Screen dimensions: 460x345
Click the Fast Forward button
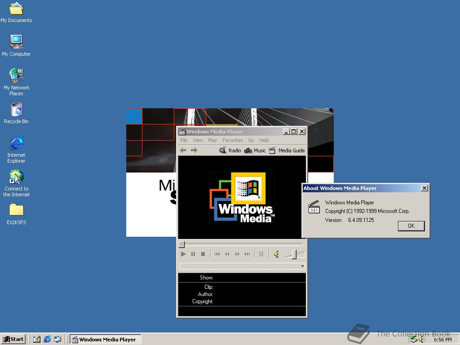coord(237,254)
